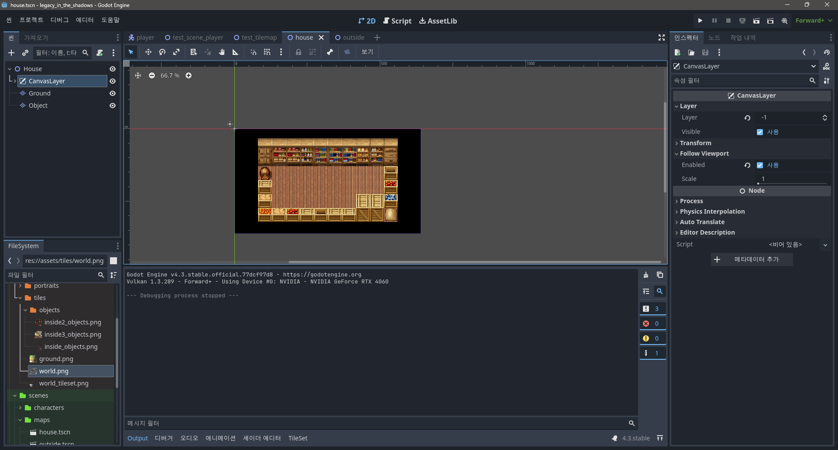Toggle error messages filter in output

653,324
